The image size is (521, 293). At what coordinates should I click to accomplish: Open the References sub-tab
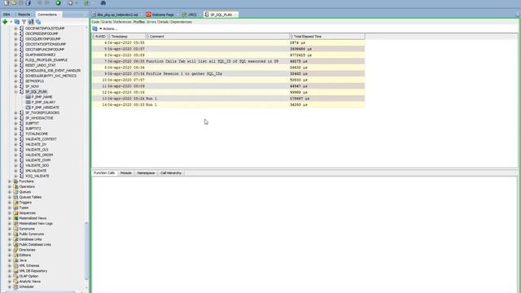[123, 22]
